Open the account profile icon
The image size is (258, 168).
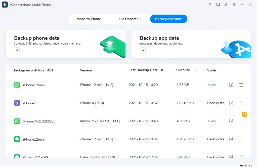click(210, 5)
